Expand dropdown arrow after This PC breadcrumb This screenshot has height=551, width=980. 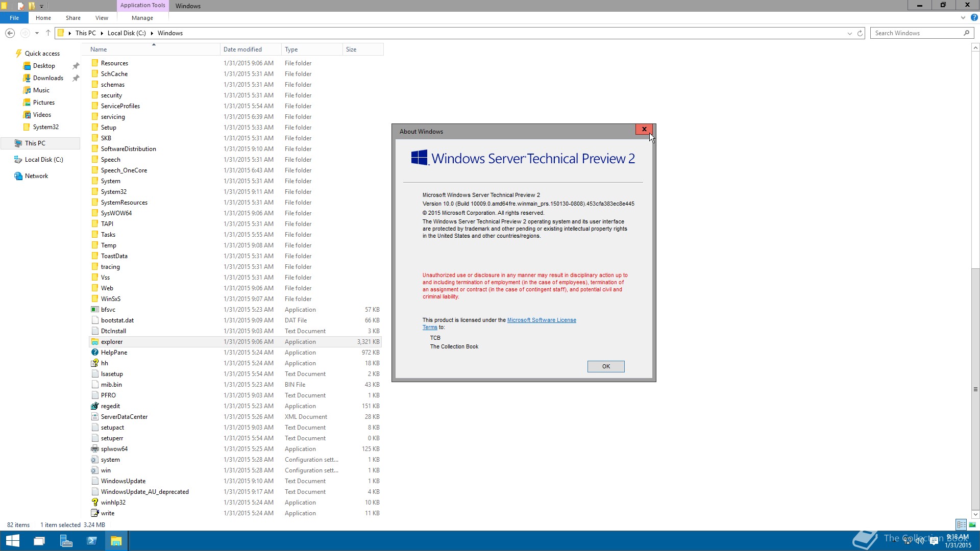(102, 33)
